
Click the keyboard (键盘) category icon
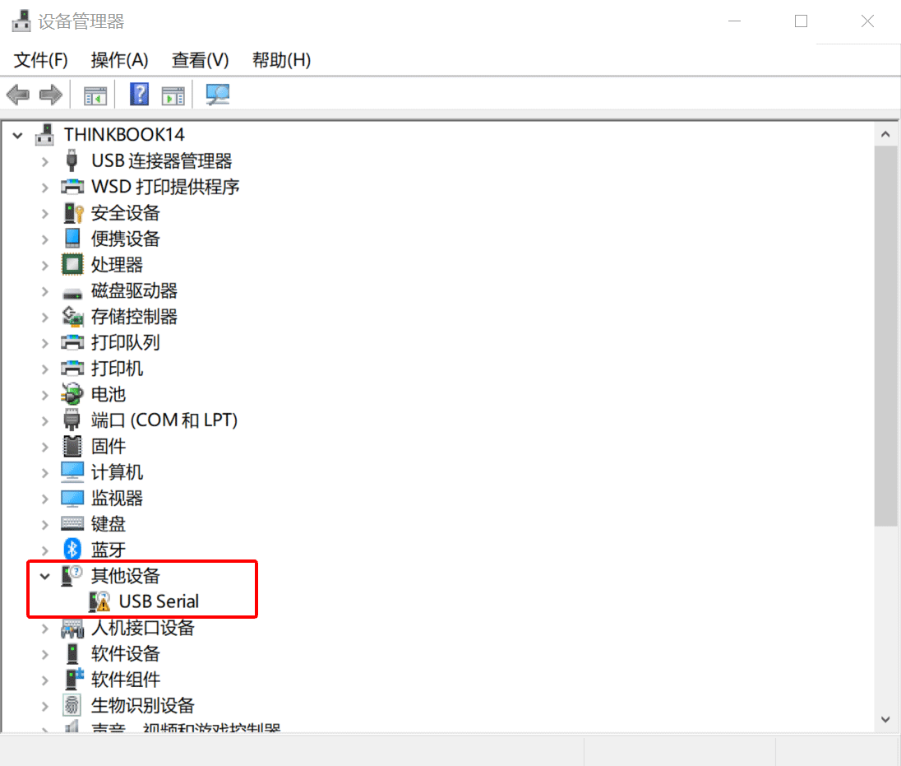point(72,523)
